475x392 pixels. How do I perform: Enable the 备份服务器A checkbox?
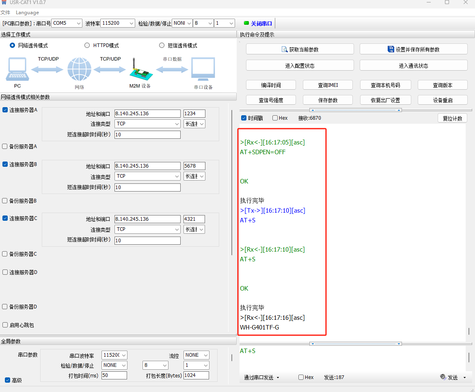click(x=5, y=146)
